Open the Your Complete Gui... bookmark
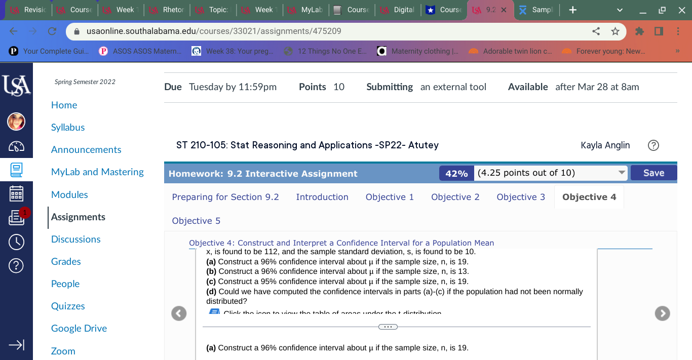The height and width of the screenshot is (360, 692). point(50,51)
